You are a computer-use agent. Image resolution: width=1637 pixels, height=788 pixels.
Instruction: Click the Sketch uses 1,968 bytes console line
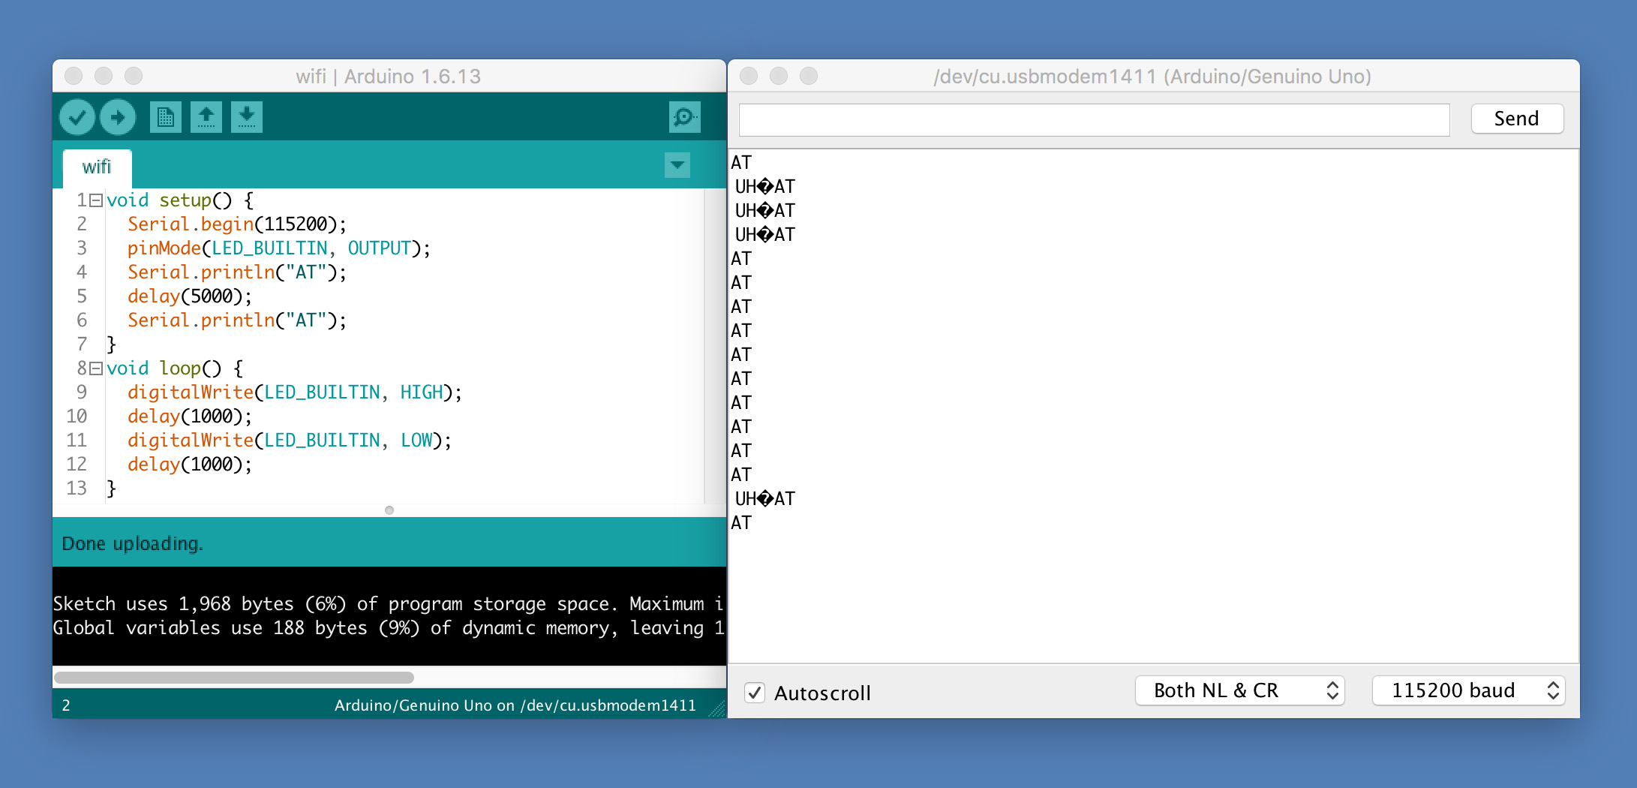pos(389,604)
